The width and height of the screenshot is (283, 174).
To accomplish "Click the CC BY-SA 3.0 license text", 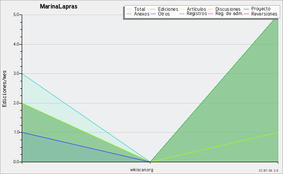I will click(268, 171).
